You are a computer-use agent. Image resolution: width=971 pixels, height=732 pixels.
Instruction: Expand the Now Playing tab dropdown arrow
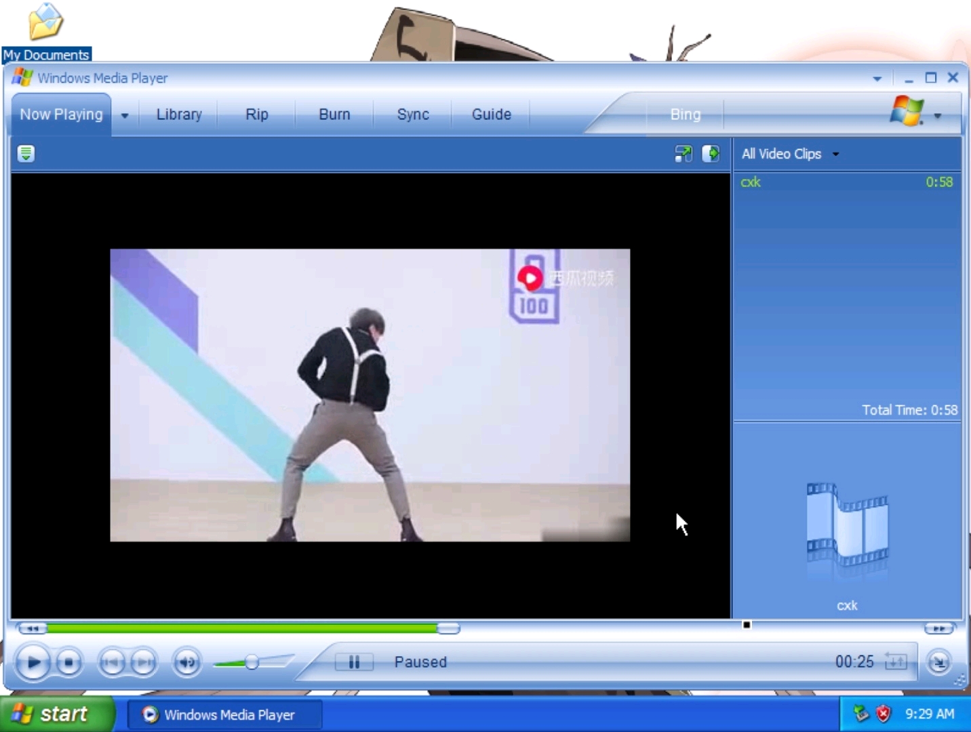[x=125, y=115]
